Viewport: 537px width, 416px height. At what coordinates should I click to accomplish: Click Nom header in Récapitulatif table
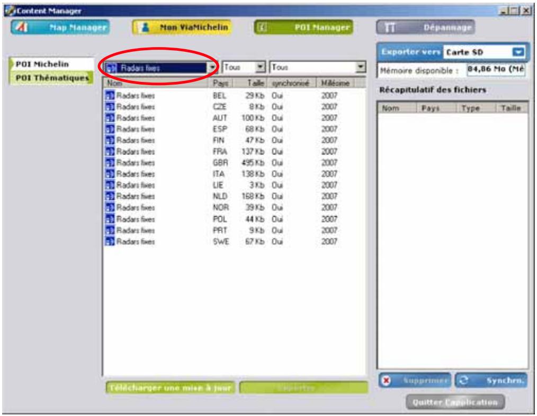[x=397, y=108]
